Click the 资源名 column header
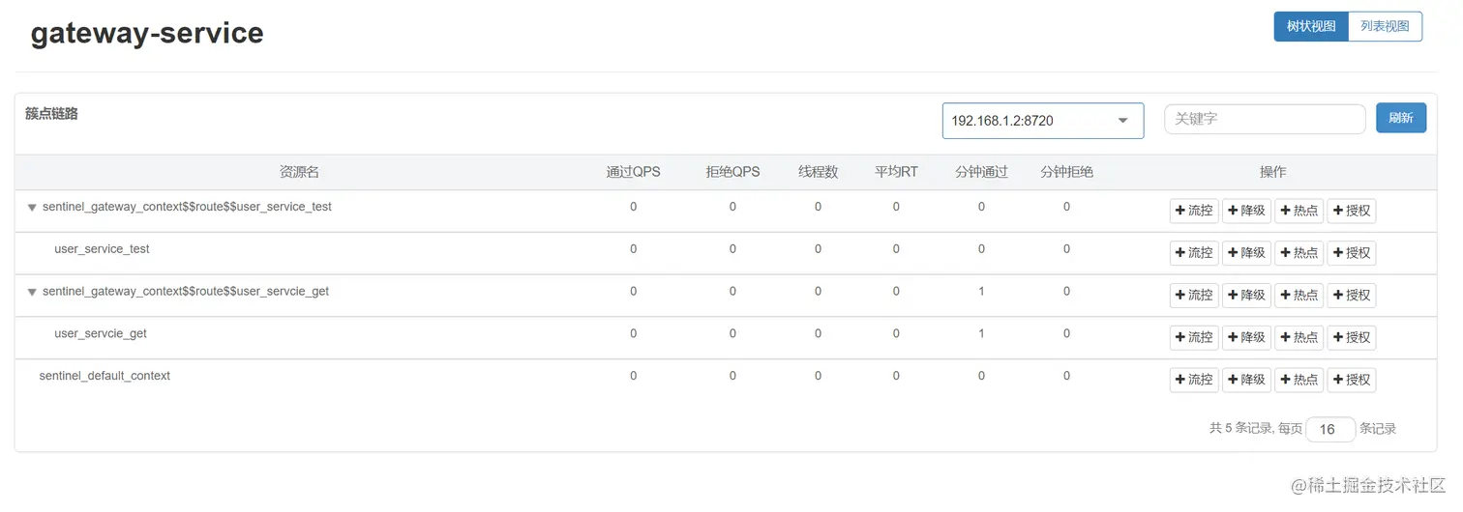The width and height of the screenshot is (1463, 512). point(299,172)
